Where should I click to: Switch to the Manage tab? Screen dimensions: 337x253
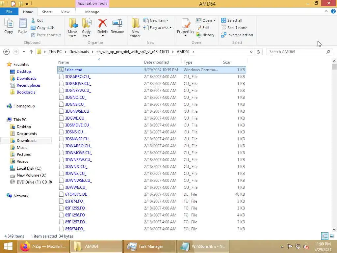(92, 12)
